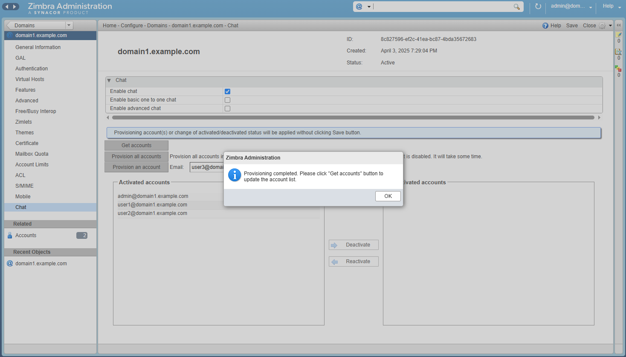
Task: Click the Accounts person icon under Related
Action: (x=10, y=235)
